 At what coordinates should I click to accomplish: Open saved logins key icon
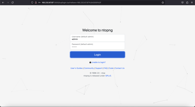tap(40, 3)
